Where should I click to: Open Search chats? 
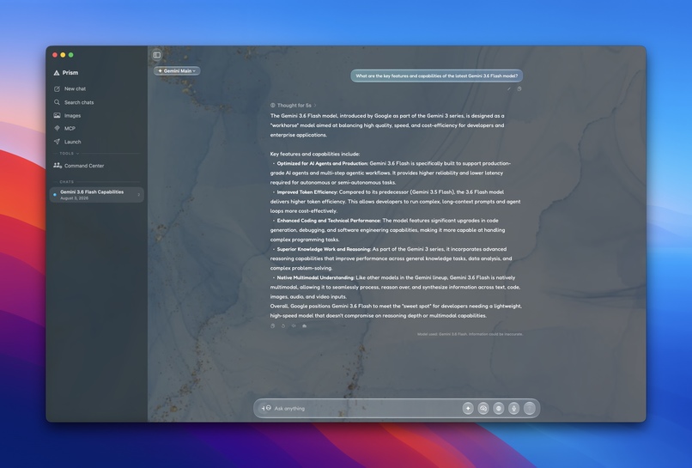coord(74,102)
